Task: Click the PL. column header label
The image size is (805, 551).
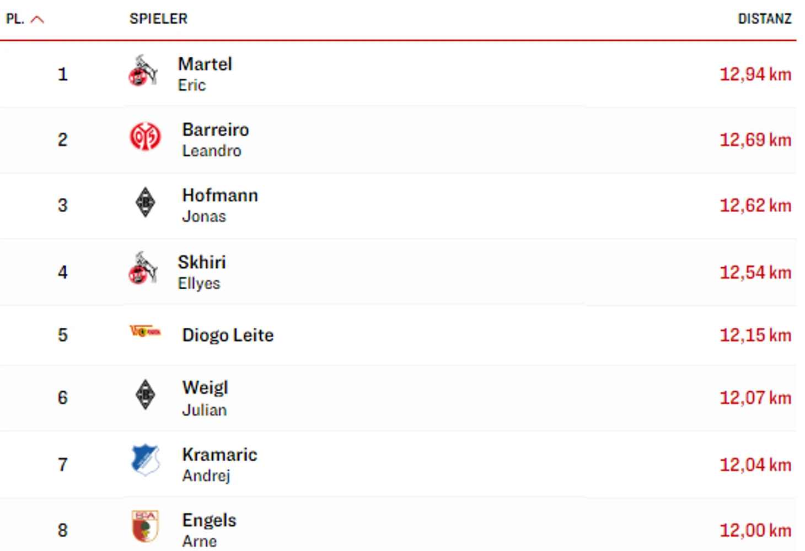Action: (15, 19)
